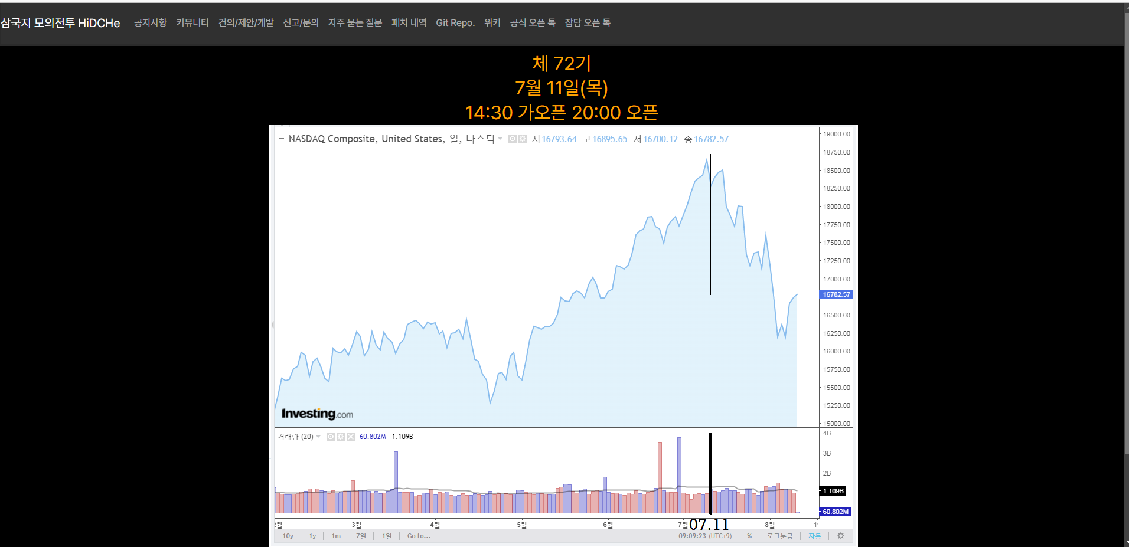
Task: Click the 고 16895.65 high value
Action: tap(605, 139)
